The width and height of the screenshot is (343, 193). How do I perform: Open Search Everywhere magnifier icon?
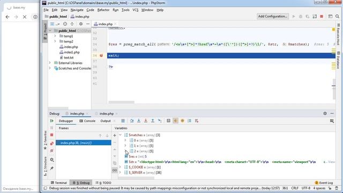click(x=337, y=17)
